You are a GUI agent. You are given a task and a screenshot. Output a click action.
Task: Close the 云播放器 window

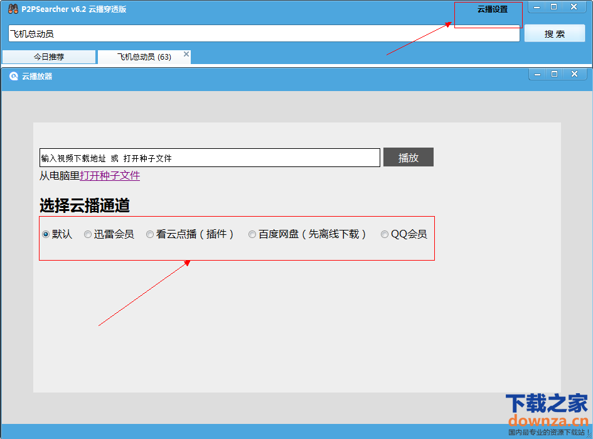click(x=574, y=74)
